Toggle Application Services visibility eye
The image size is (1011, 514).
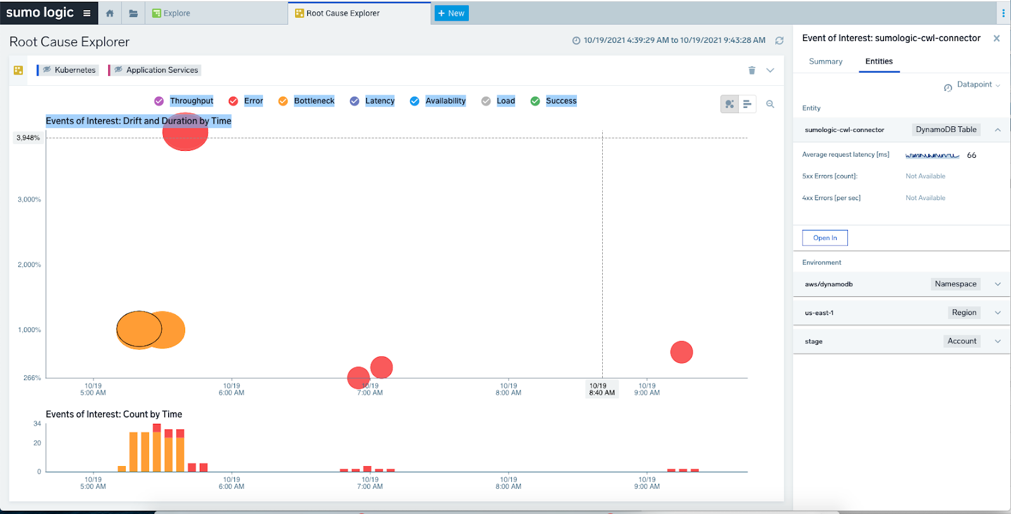coord(118,69)
